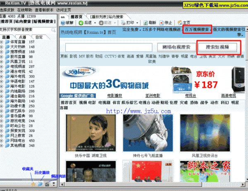
Task: Expand the 推荐频道 tree node
Action: click(x=1, y=52)
